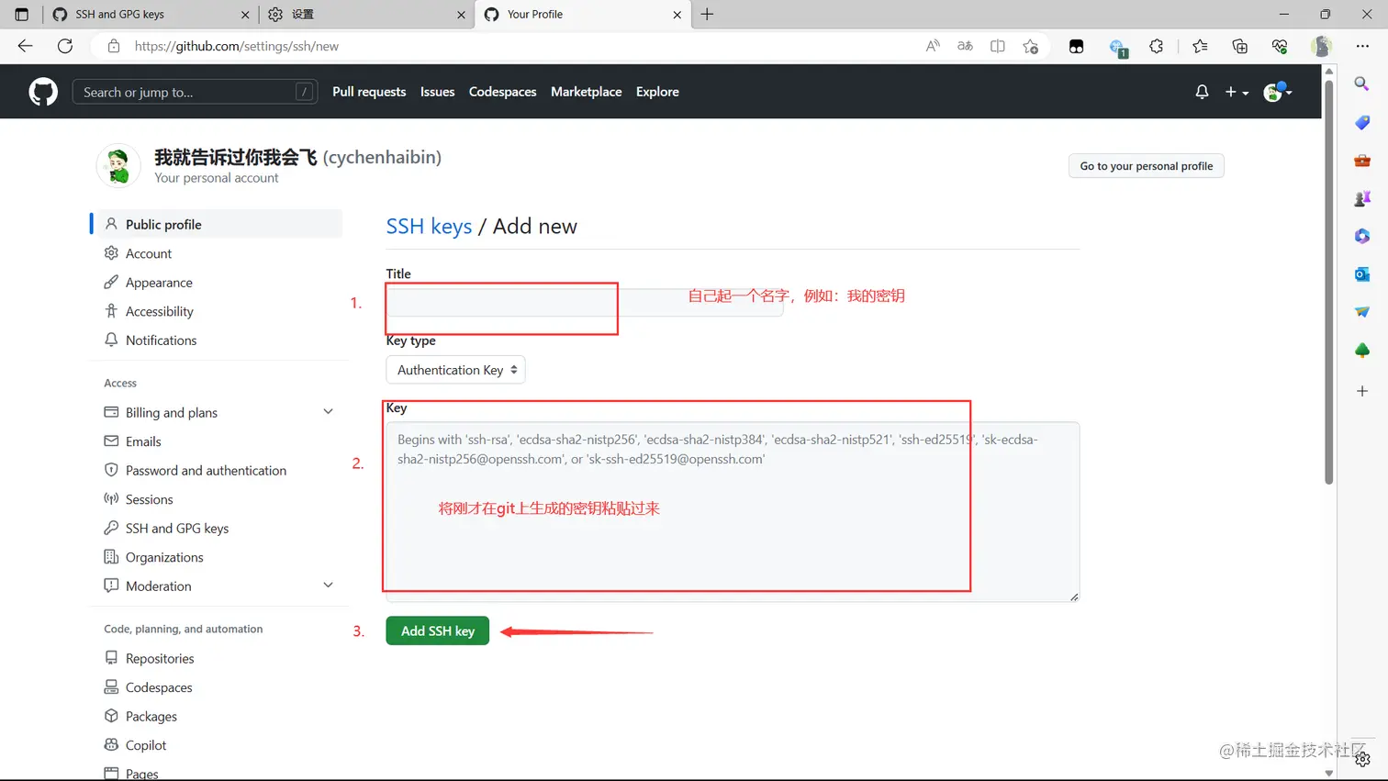Expand the Moderation chevron
This screenshot has width=1388, height=781.
click(328, 586)
